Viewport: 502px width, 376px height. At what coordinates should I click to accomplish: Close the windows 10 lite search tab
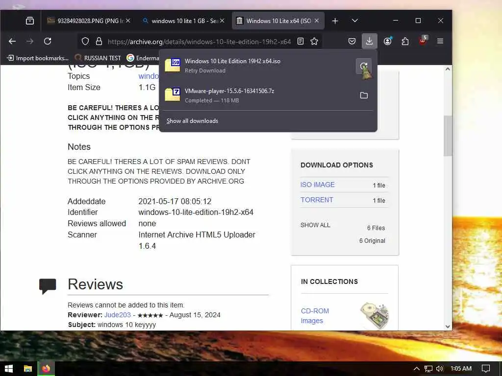pos(222,21)
